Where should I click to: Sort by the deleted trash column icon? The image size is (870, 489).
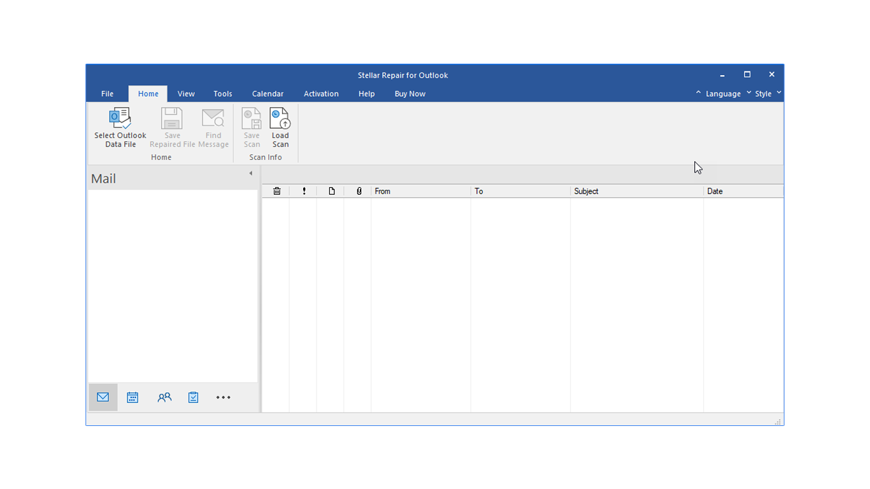click(x=276, y=191)
